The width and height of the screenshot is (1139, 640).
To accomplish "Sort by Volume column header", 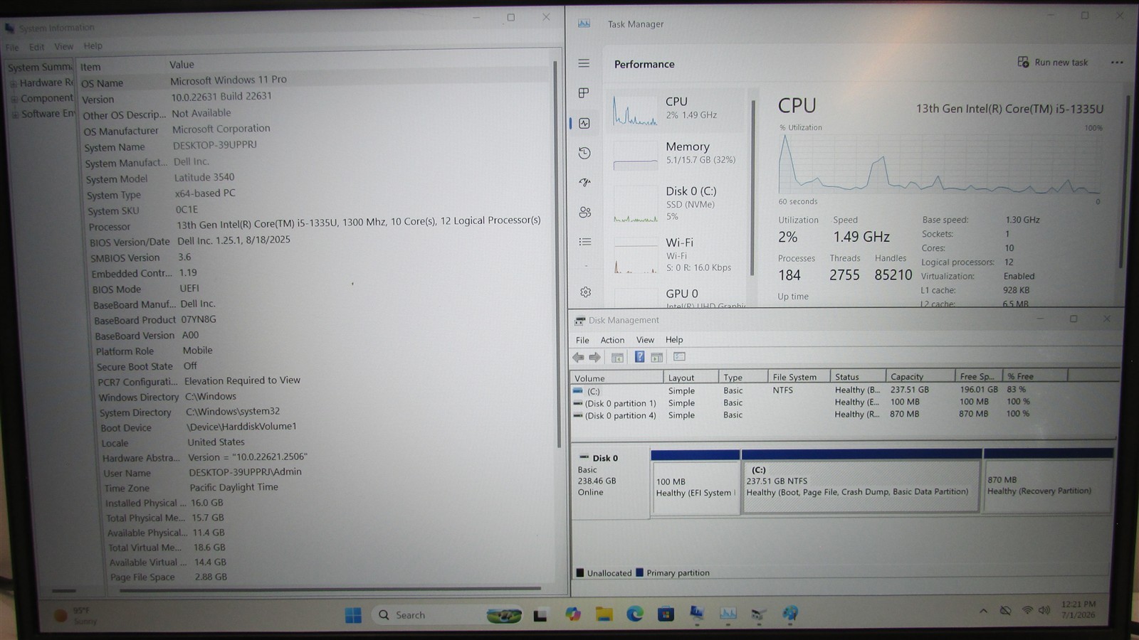I will click(x=616, y=378).
